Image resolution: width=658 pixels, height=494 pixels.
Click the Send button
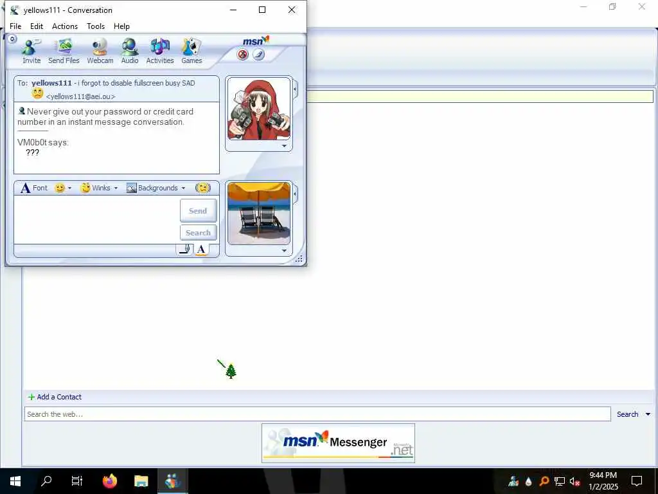coord(198,210)
